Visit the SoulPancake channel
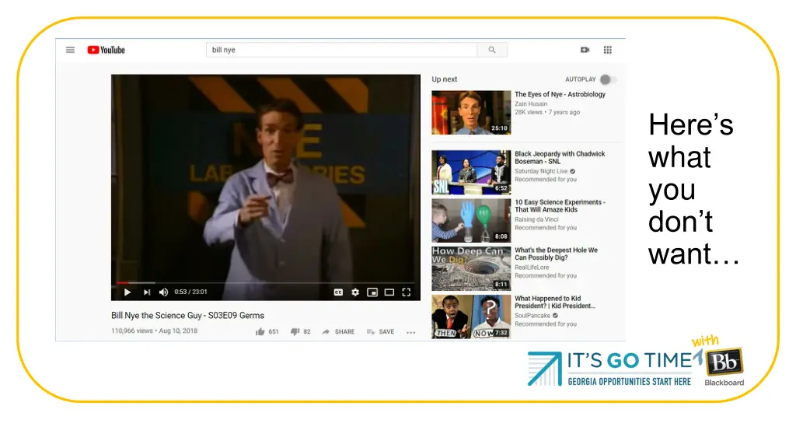The height and width of the screenshot is (448, 796). [532, 316]
